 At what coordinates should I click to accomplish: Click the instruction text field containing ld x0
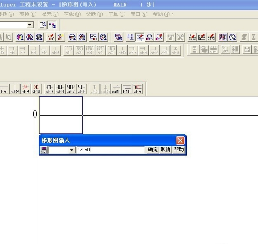(111, 150)
